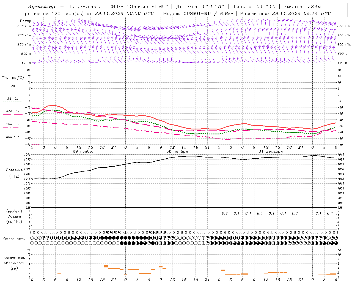The height and width of the screenshot is (282, 352).
Task: Click the dash-dot line sample under 700 гПа temperature legend
Action: pyautogui.click(x=12, y=127)
